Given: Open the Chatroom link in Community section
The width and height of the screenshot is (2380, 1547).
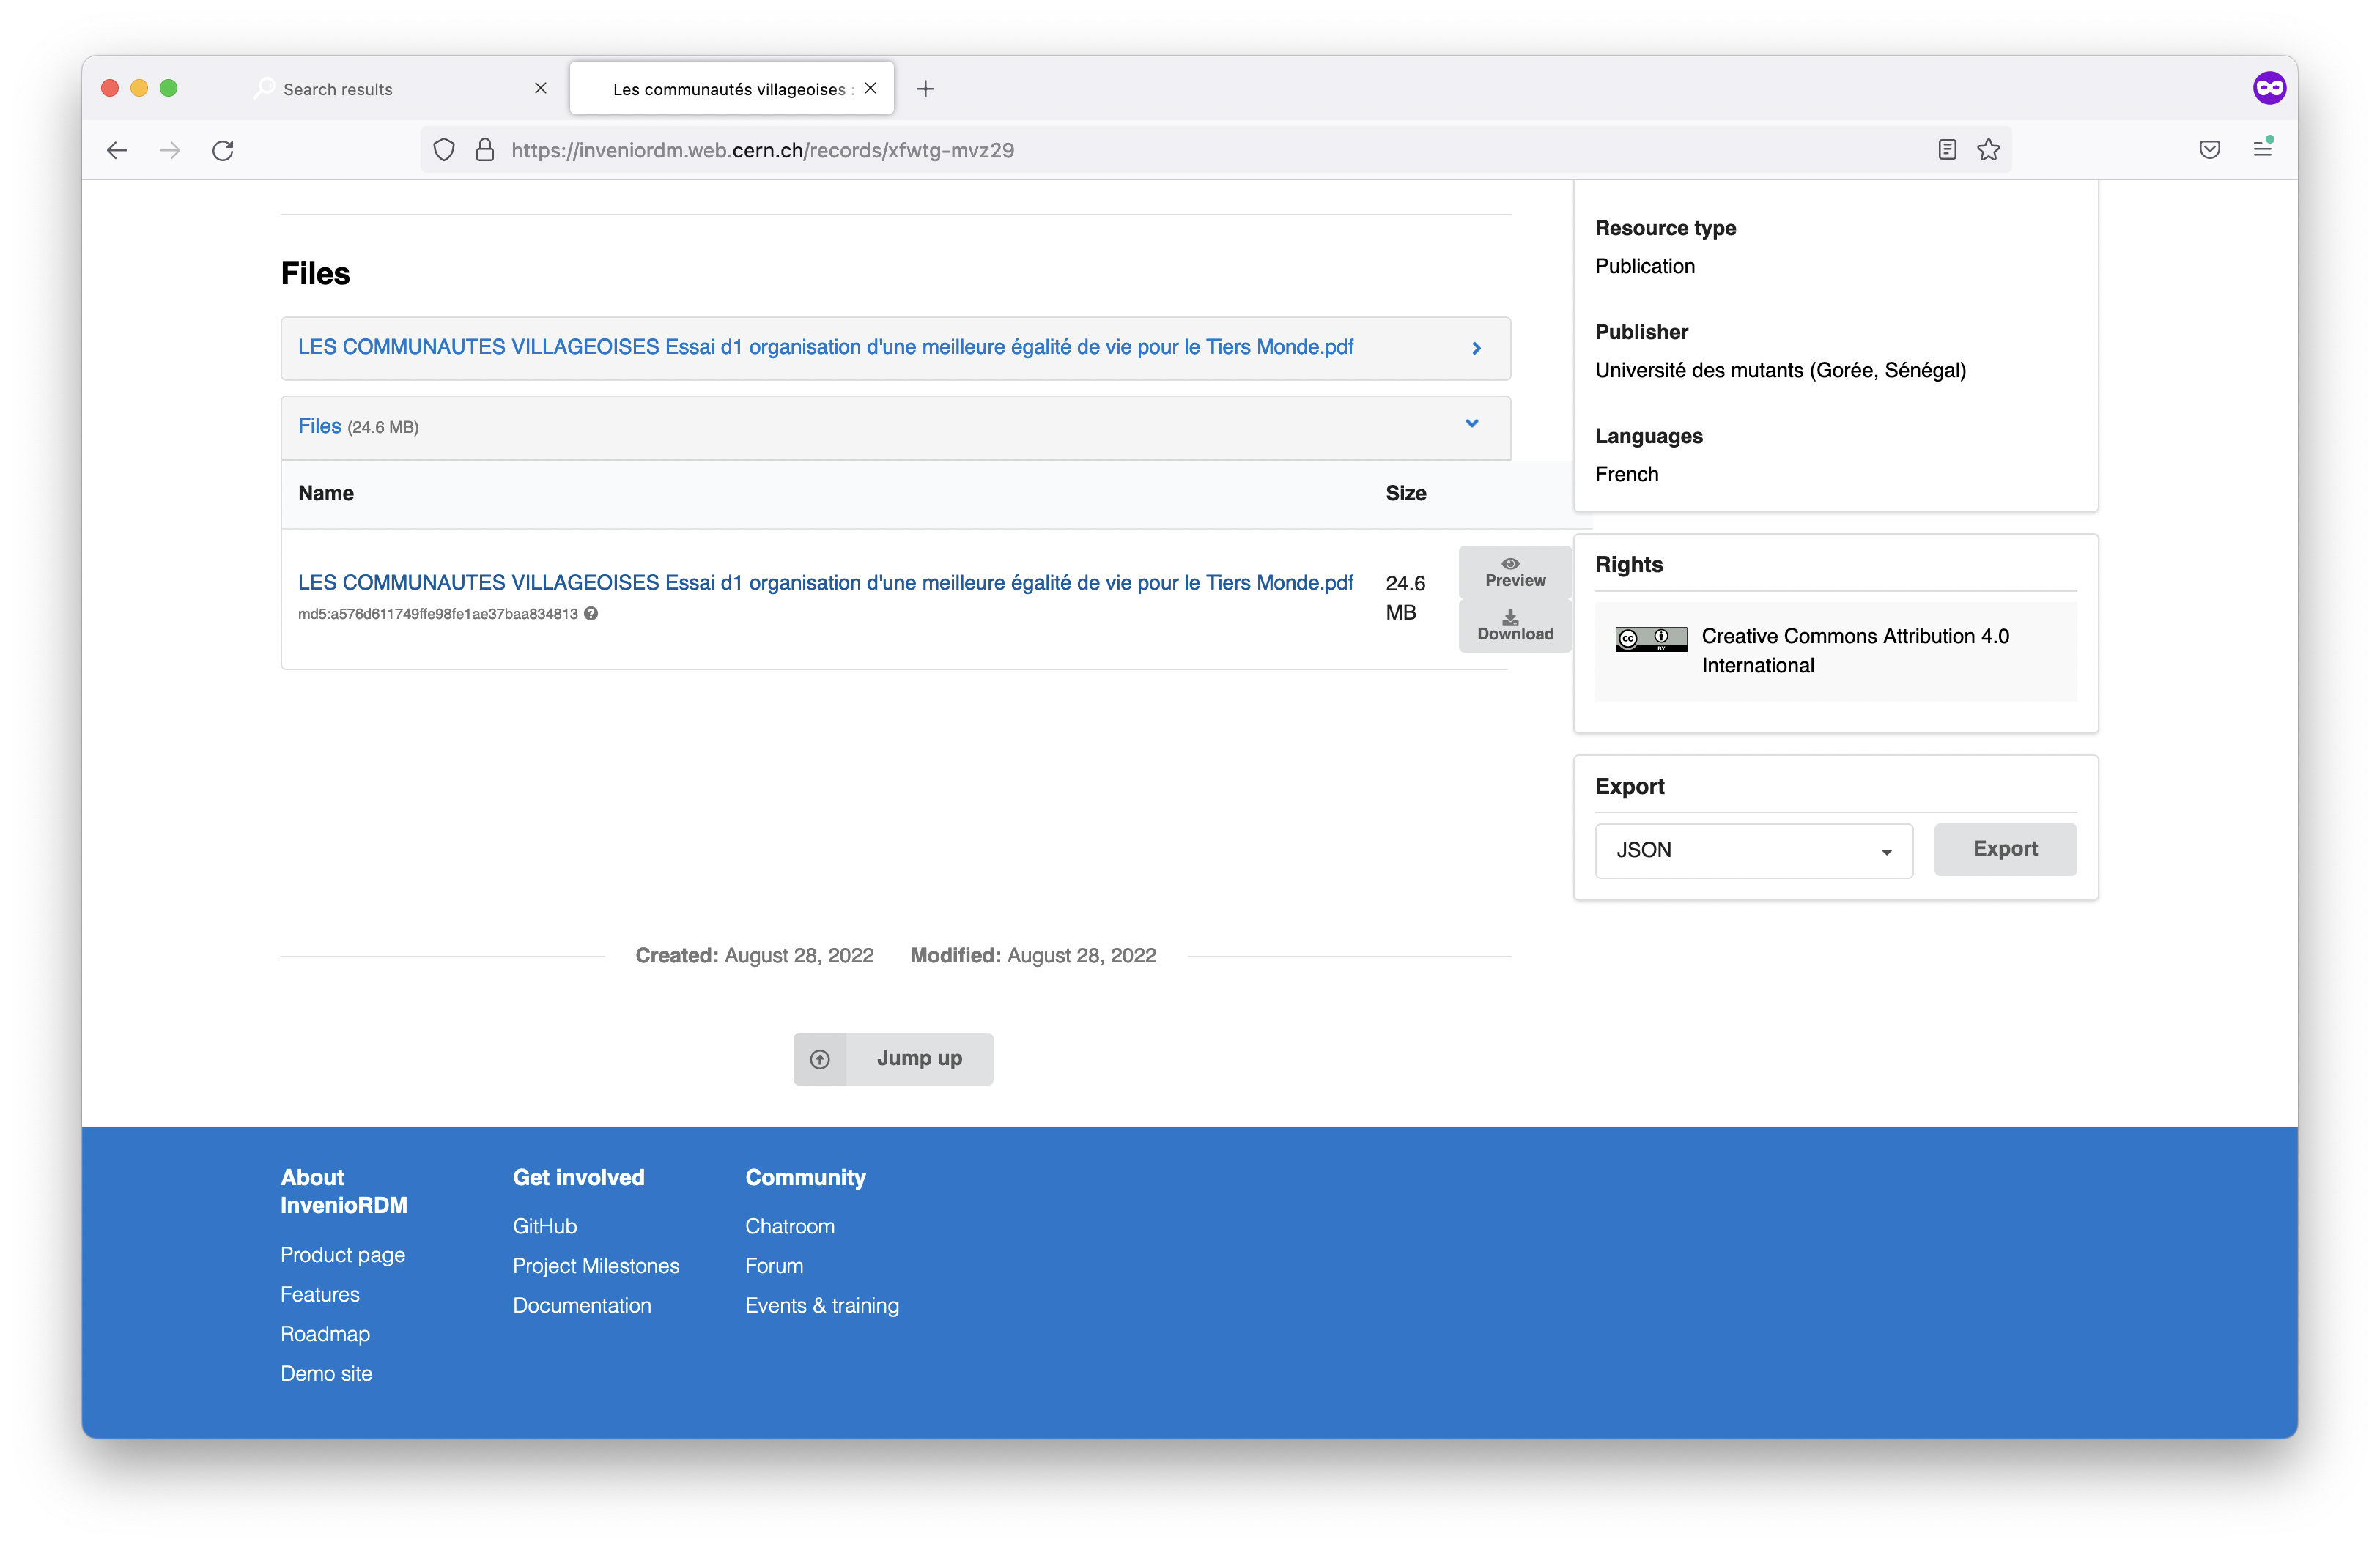Looking at the screenshot, I should 789,1226.
